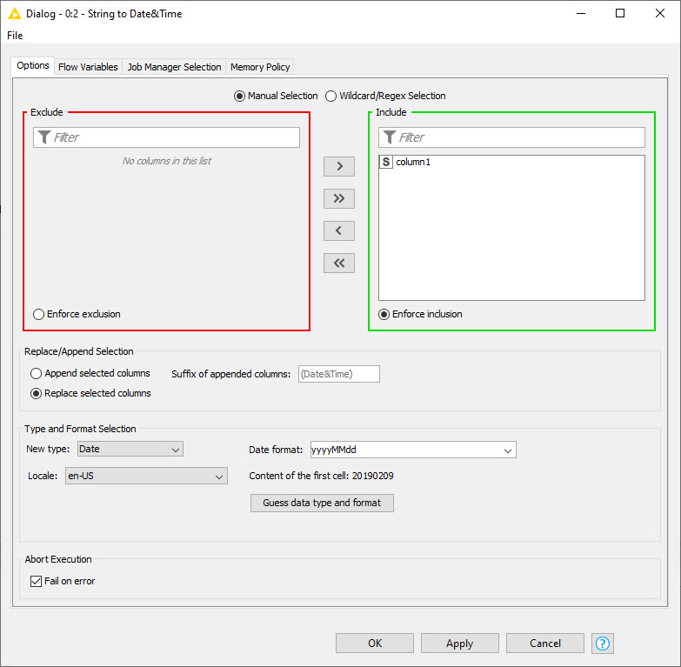681x667 pixels.
Task: Open the Locale en-US dropdown
Action: [x=146, y=476]
